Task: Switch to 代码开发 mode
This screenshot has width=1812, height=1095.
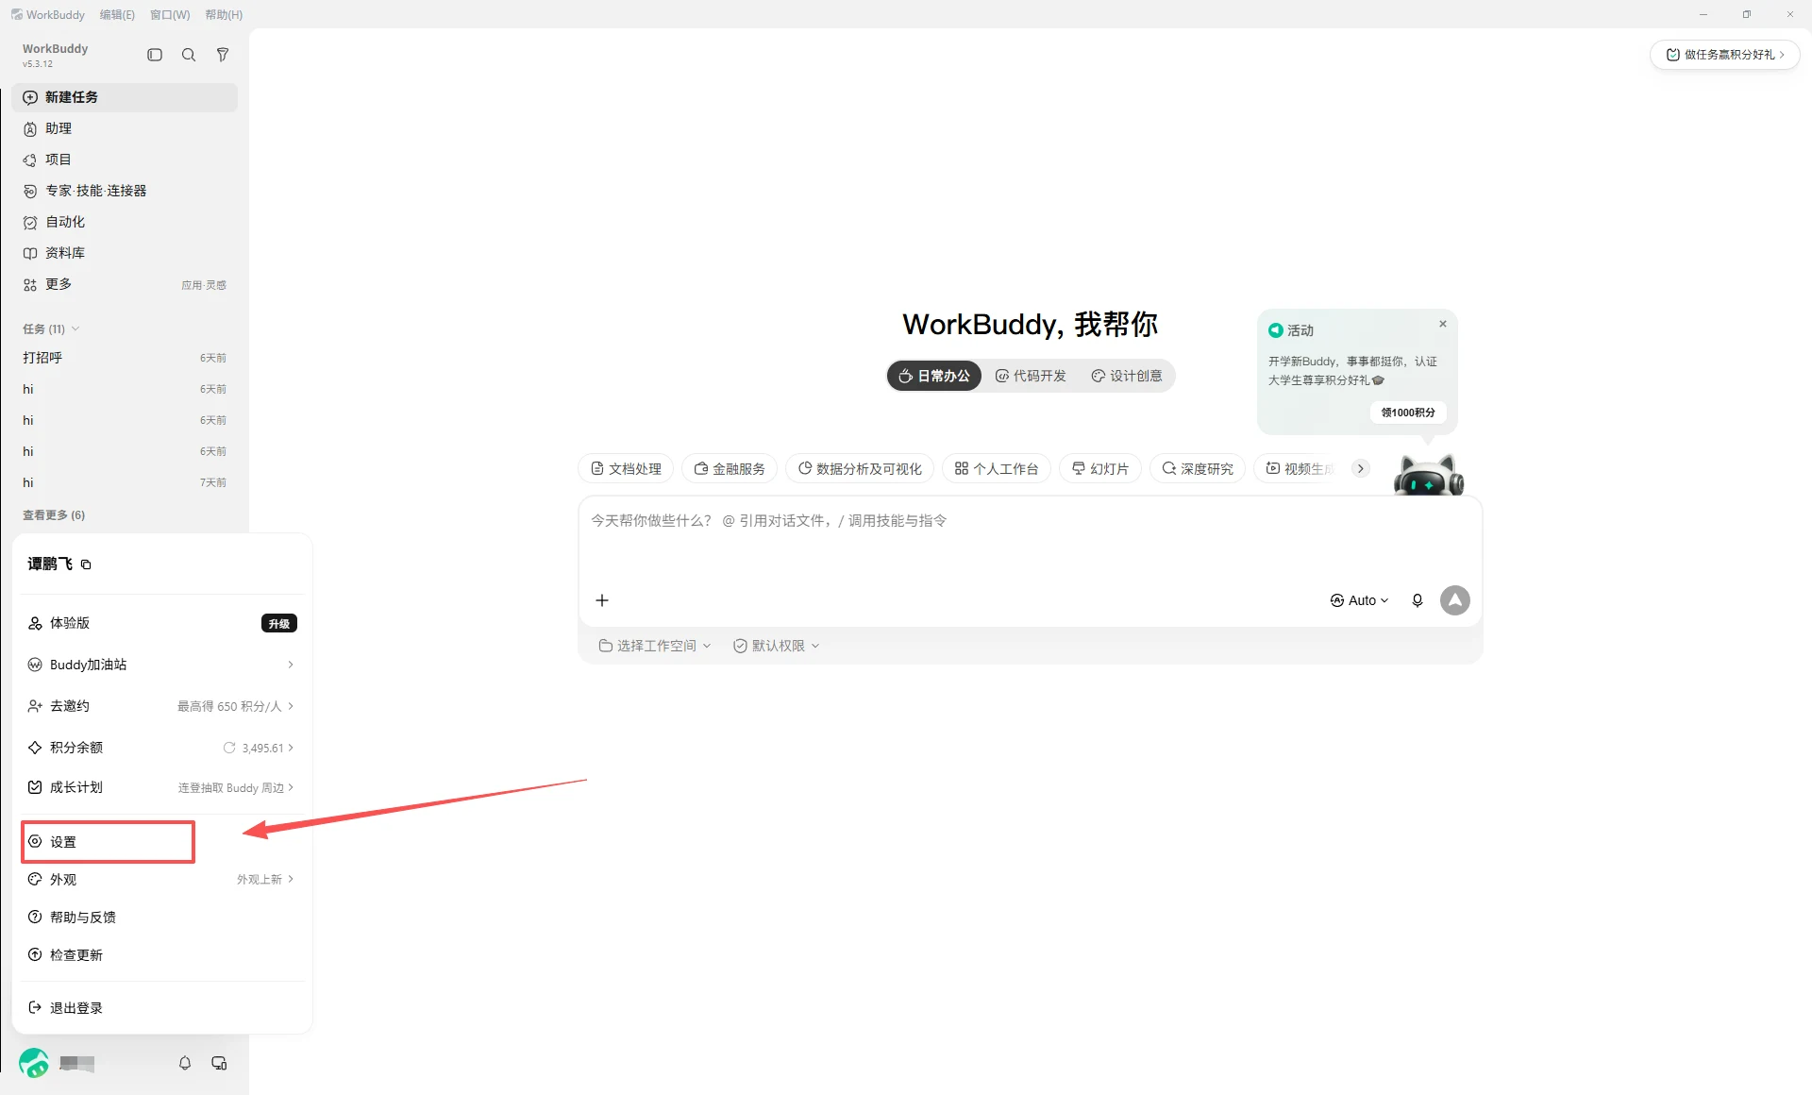Action: [x=1031, y=376]
